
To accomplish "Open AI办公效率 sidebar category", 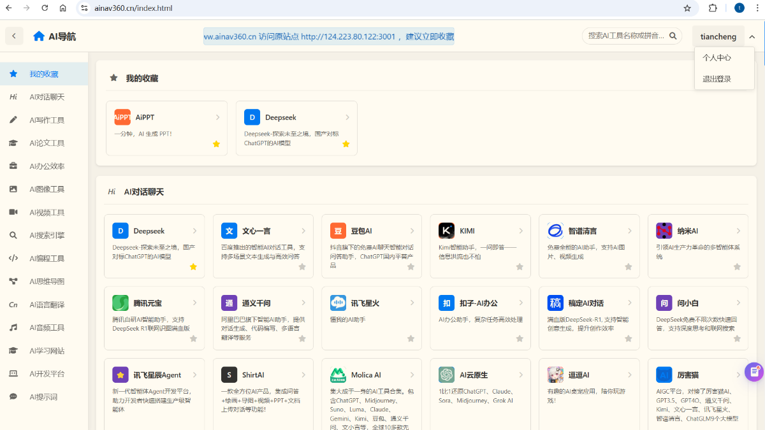I will pyautogui.click(x=44, y=166).
